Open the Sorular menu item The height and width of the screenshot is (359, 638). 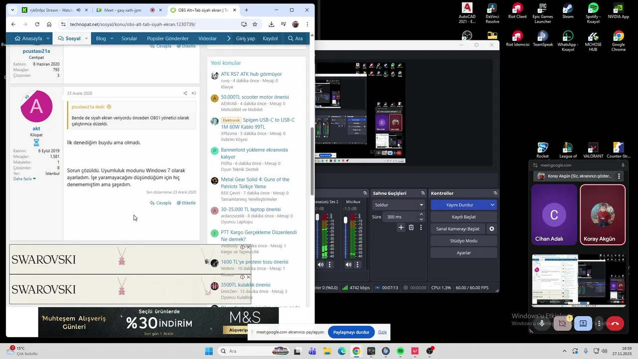coord(129,38)
